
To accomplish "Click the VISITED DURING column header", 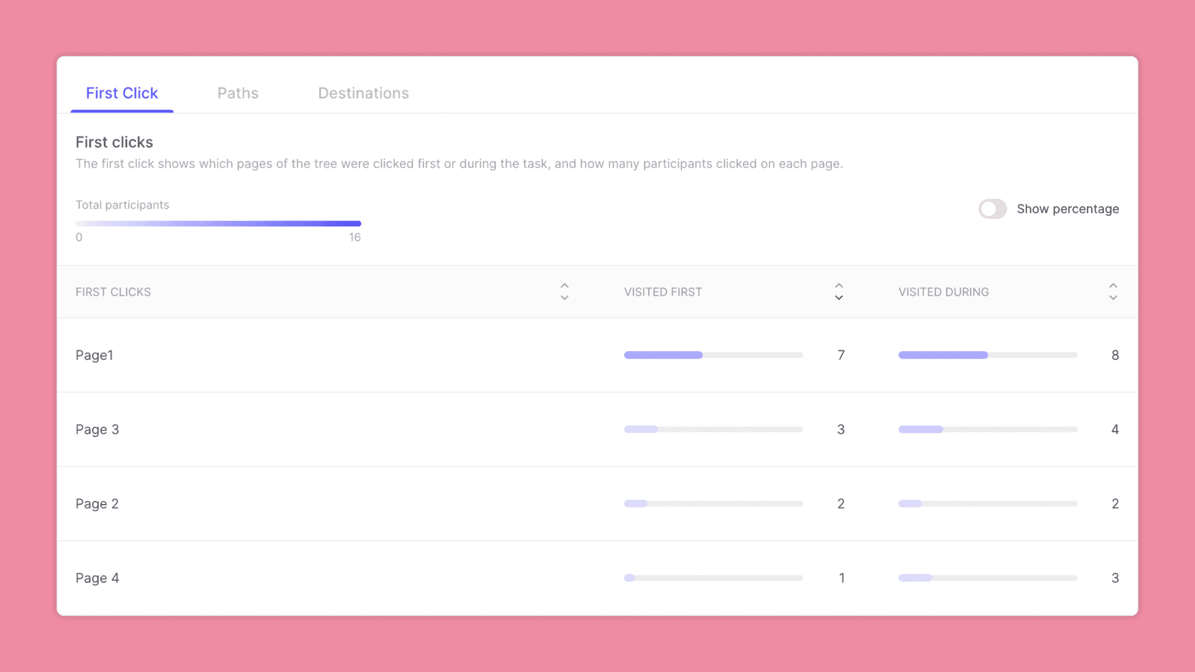I will pos(944,292).
